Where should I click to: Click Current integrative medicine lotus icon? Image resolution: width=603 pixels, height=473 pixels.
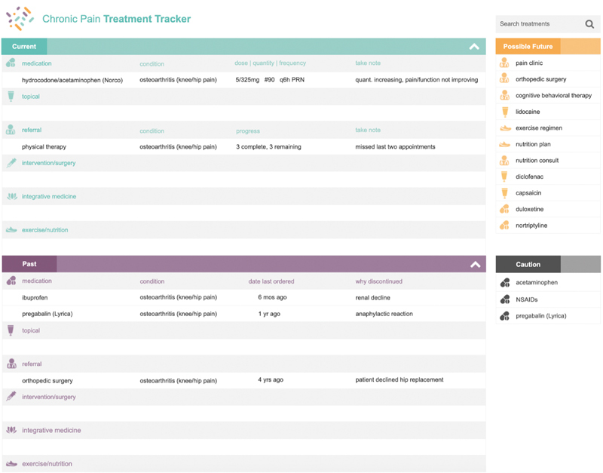tap(11, 196)
